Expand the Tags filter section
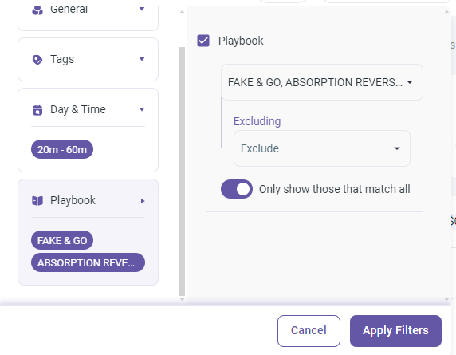Viewport: 456px width, 355px height. 88,59
